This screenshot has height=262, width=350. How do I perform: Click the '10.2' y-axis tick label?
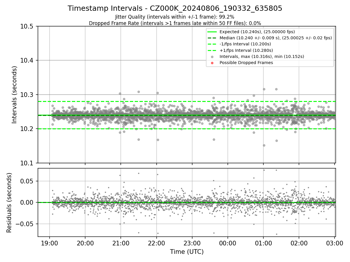pyautogui.click(x=27, y=129)
